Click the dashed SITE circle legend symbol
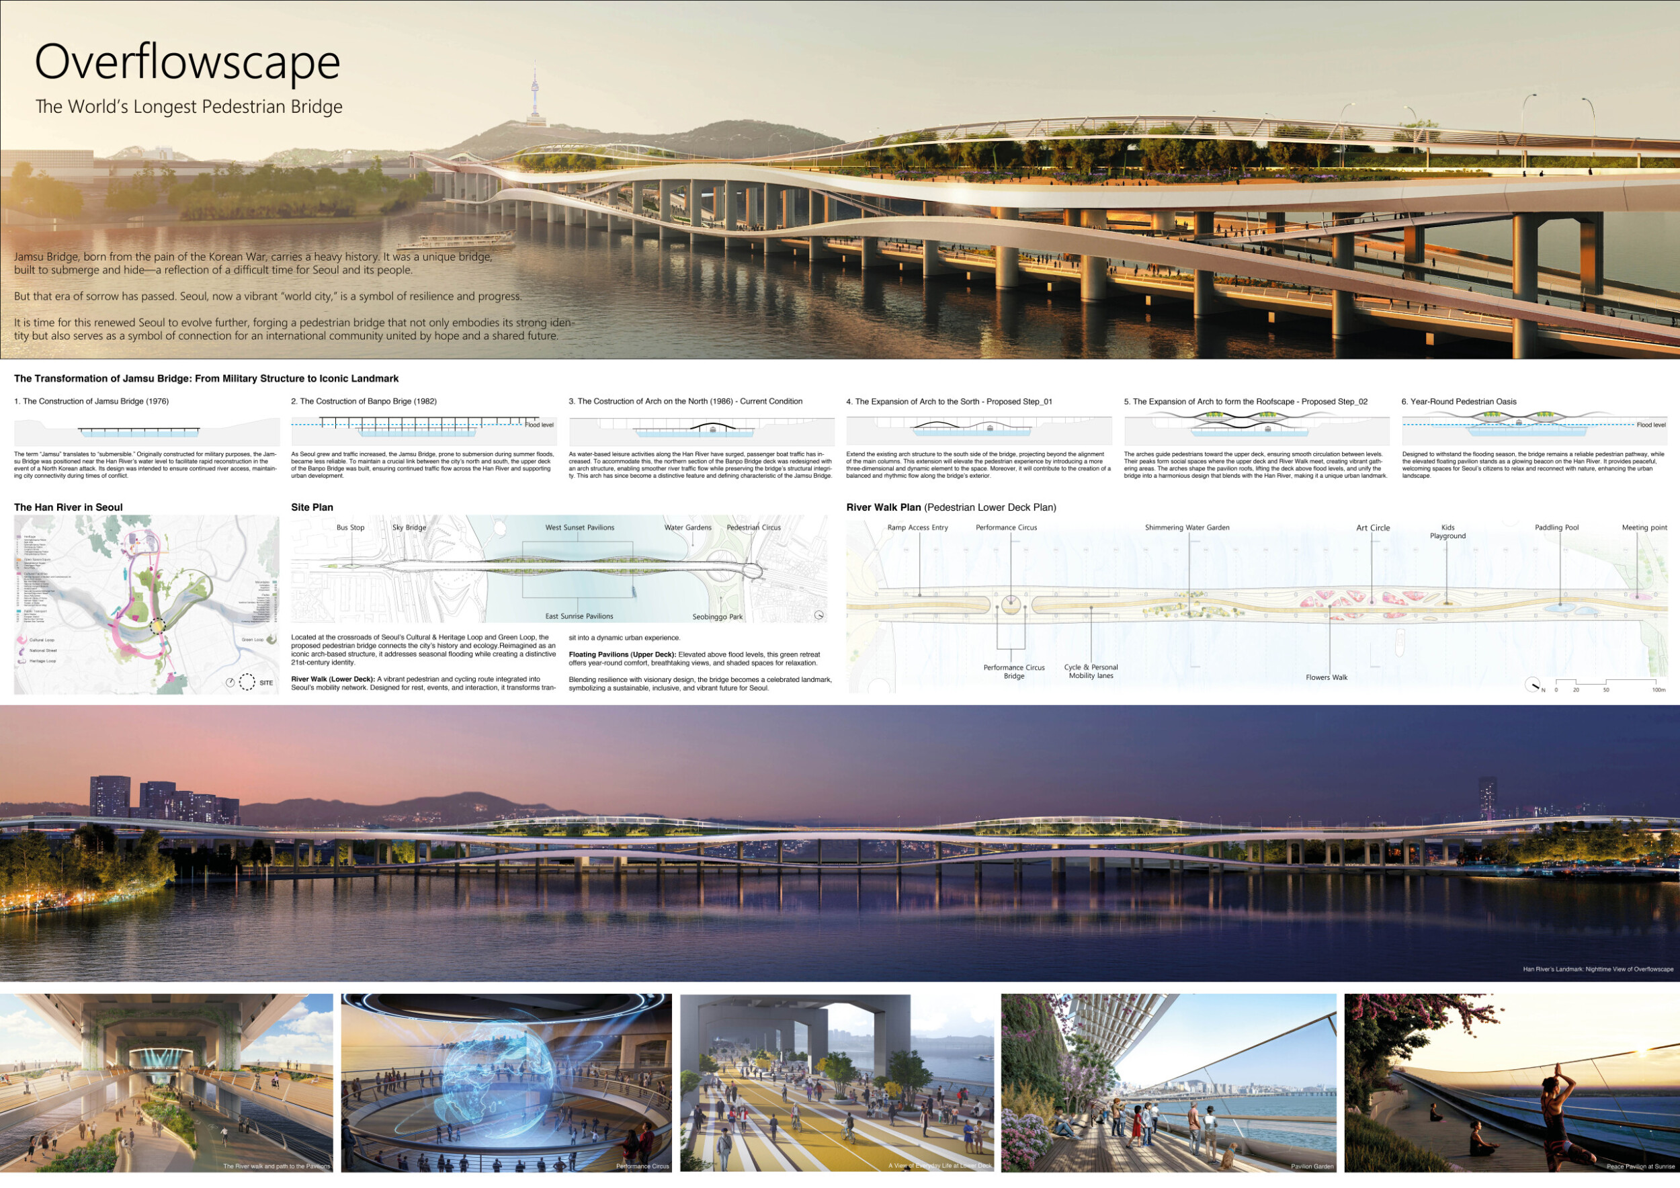This screenshot has height=1188, width=1680. point(247,682)
